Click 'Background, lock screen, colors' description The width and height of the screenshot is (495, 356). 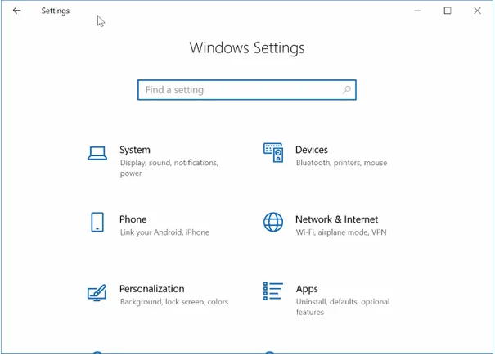point(174,302)
